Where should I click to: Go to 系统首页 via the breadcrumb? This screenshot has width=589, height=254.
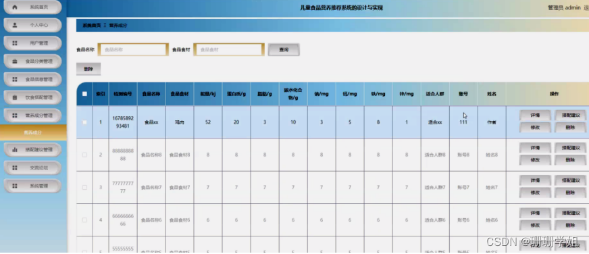click(x=92, y=26)
